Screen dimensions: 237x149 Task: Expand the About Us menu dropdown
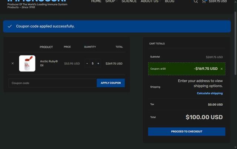tap(151, 1)
